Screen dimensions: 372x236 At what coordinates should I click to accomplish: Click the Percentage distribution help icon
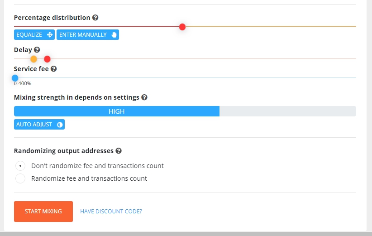coord(95,18)
